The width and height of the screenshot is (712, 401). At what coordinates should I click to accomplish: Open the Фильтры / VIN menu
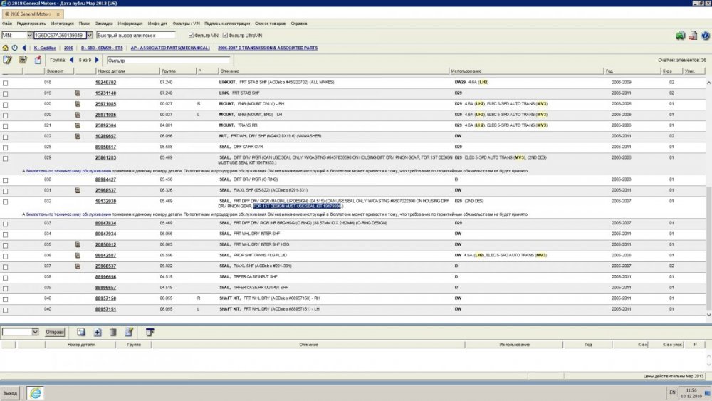coord(188,24)
